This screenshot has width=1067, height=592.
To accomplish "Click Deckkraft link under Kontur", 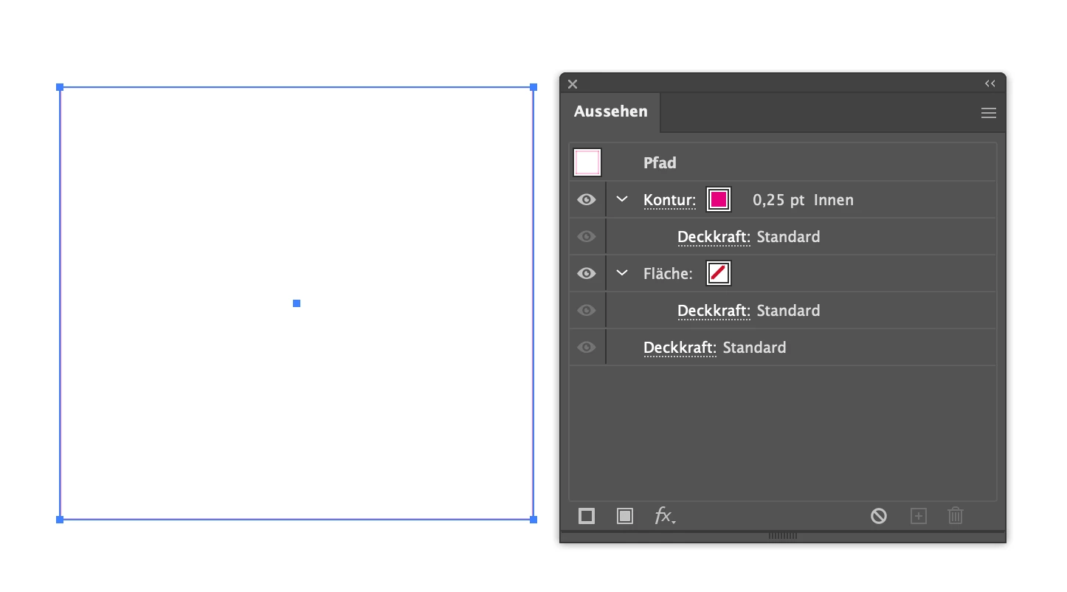I will click(714, 237).
